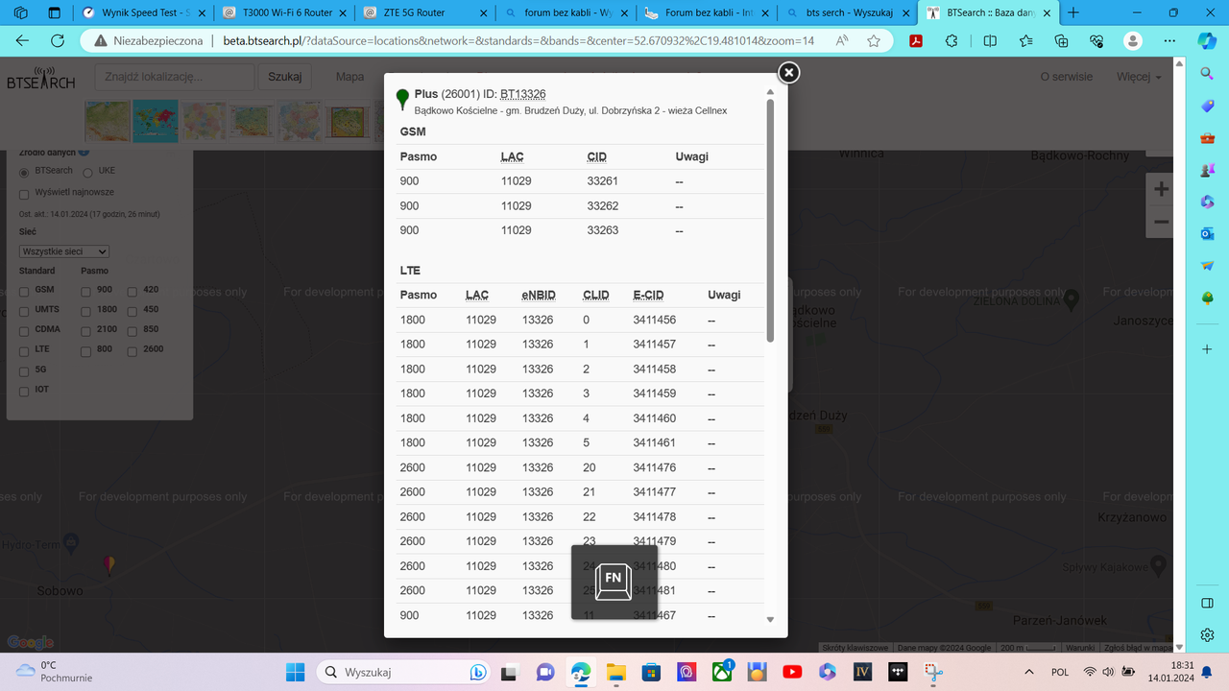Open the Snipping Tool on taskbar
Screen dimensions: 1229x691
tap(933, 672)
